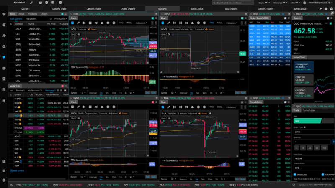Image resolution: width=335 pixels, height=188 pixels.
Task: Click the alert bell icon in TSLA chart header
Action: [210, 114]
